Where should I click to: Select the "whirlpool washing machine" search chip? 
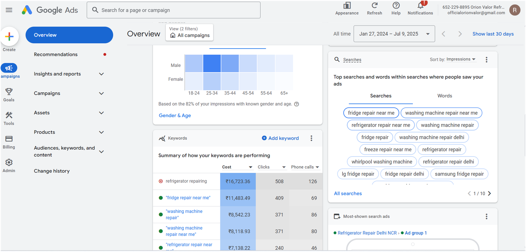382,162
